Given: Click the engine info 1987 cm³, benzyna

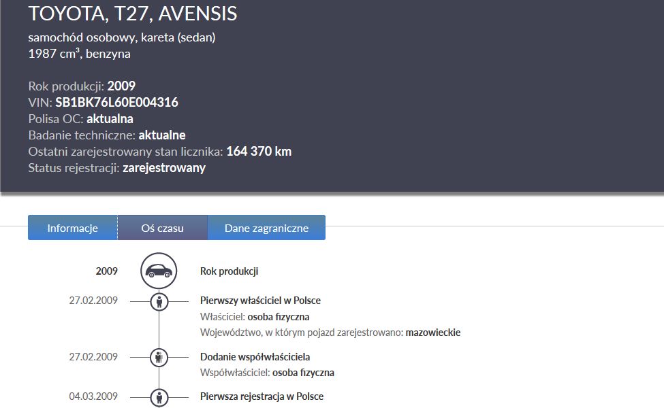Looking at the screenshot, I should click(79, 54).
